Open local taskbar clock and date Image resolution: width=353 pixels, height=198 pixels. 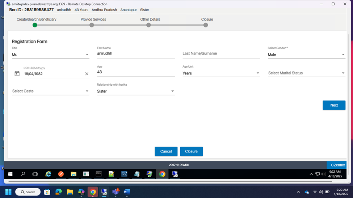click(x=341, y=192)
